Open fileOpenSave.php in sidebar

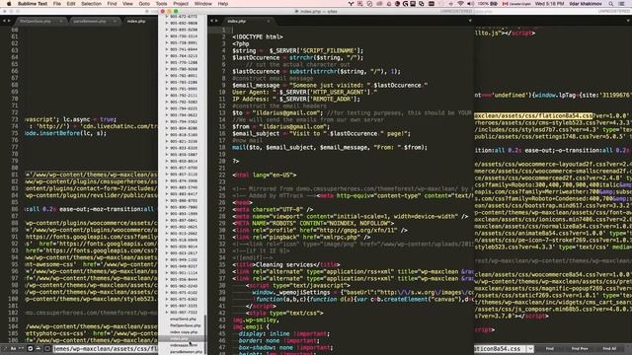(186, 325)
